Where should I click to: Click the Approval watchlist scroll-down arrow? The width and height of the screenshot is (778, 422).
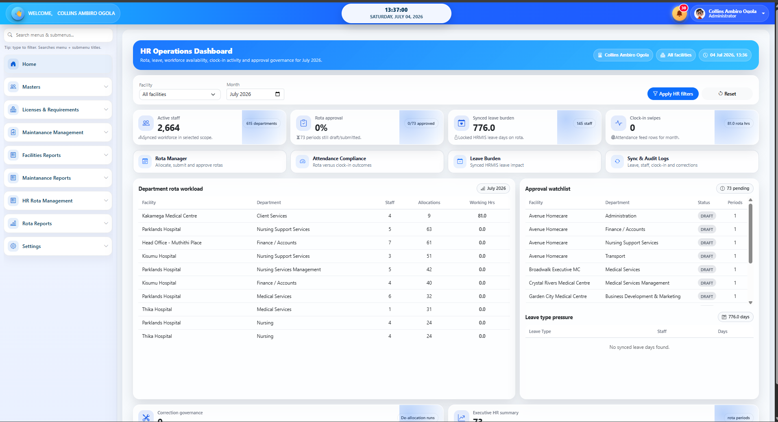(750, 302)
